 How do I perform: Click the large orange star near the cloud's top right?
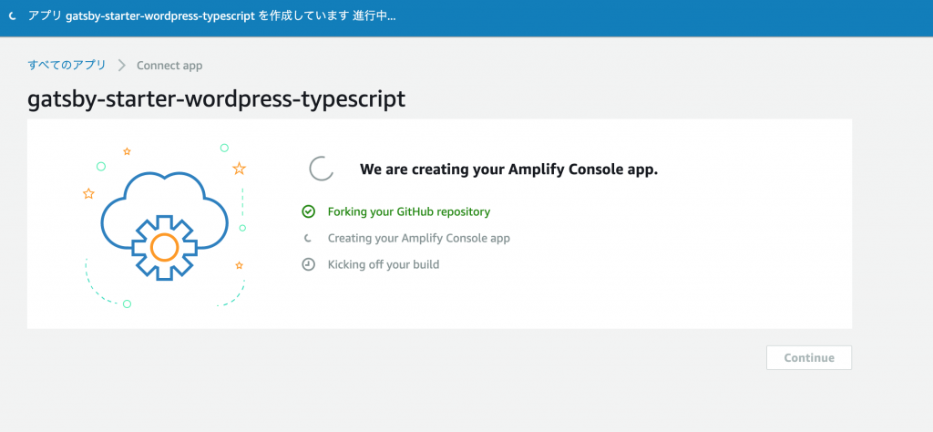240,169
